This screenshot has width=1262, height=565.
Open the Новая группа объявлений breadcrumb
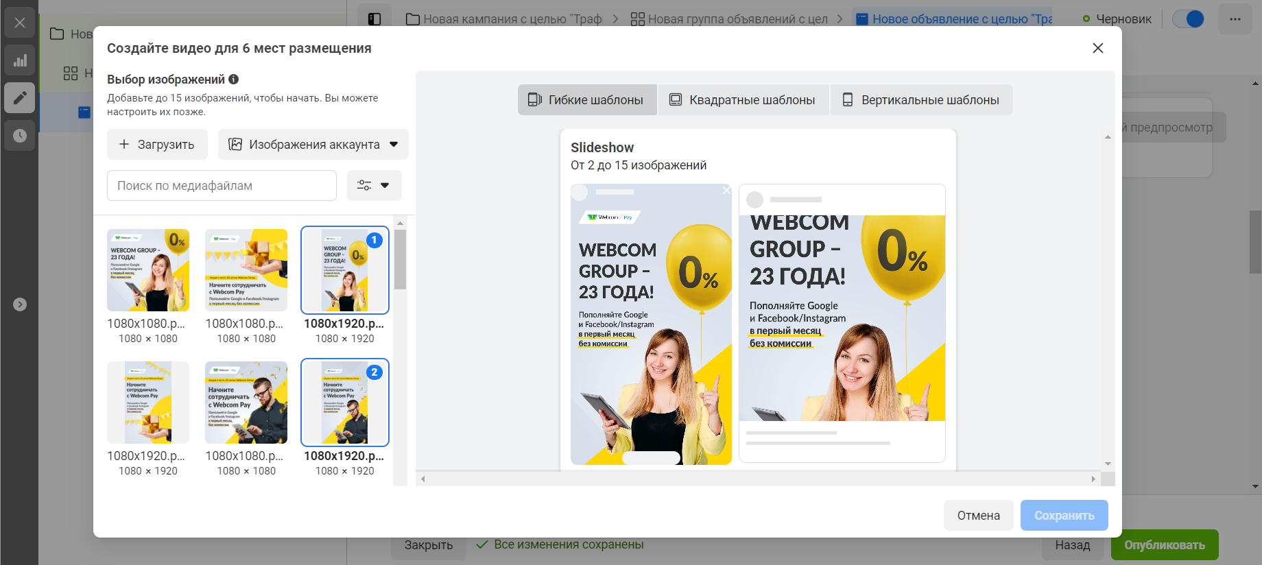pos(729,19)
